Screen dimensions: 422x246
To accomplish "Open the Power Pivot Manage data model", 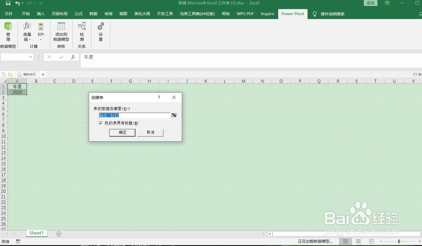I will pos(8,32).
